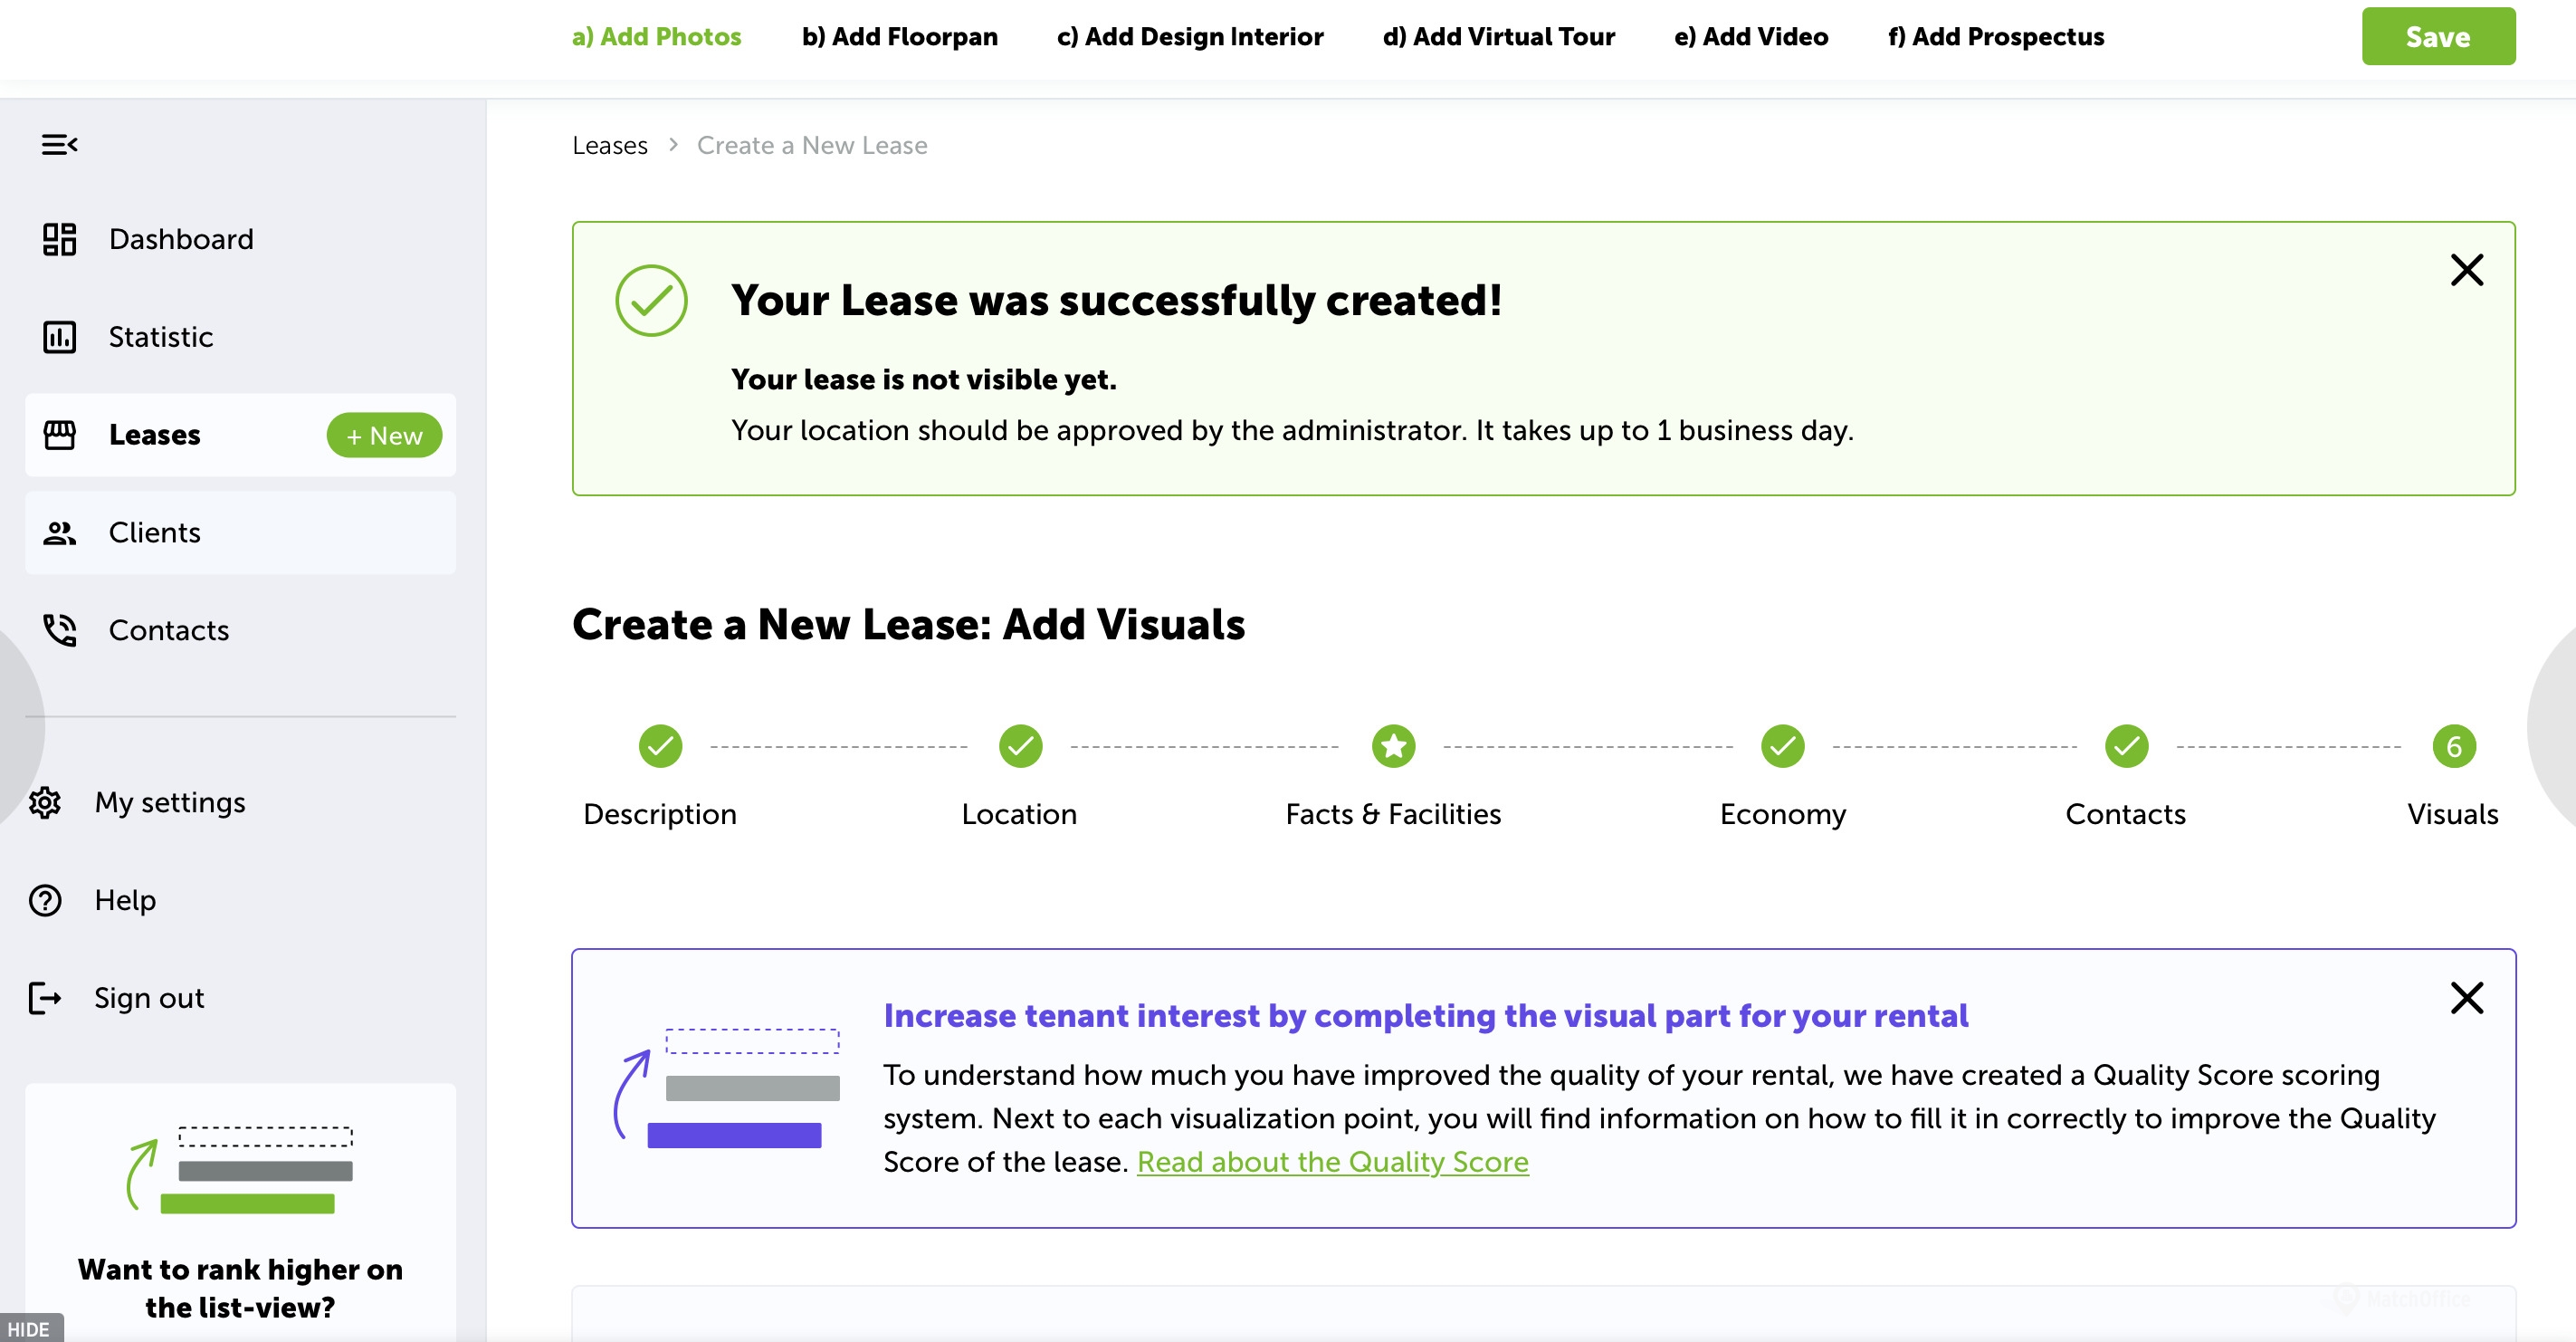
Task: Open the Add Virtual Tour tab
Action: click(1498, 37)
